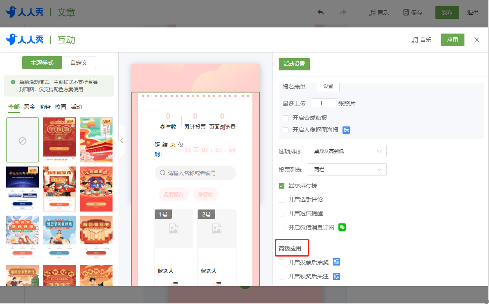Click the image placeholder icon of candidate 1号
Viewport: 489px width, 304px height.
(174, 229)
